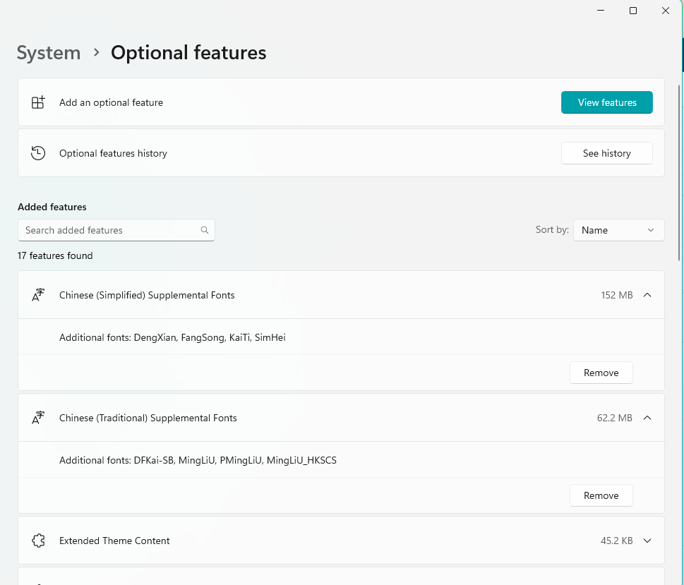The height and width of the screenshot is (585, 684).
Task: Click the Add an optional feature grid icon
Action: click(x=38, y=102)
